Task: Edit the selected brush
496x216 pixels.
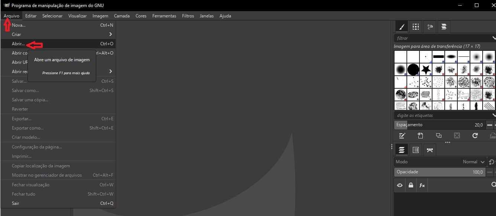Action: tap(402, 135)
